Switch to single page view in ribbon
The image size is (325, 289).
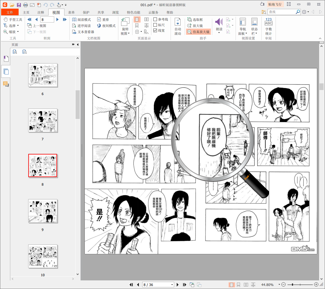pyautogui.click(x=137, y=19)
